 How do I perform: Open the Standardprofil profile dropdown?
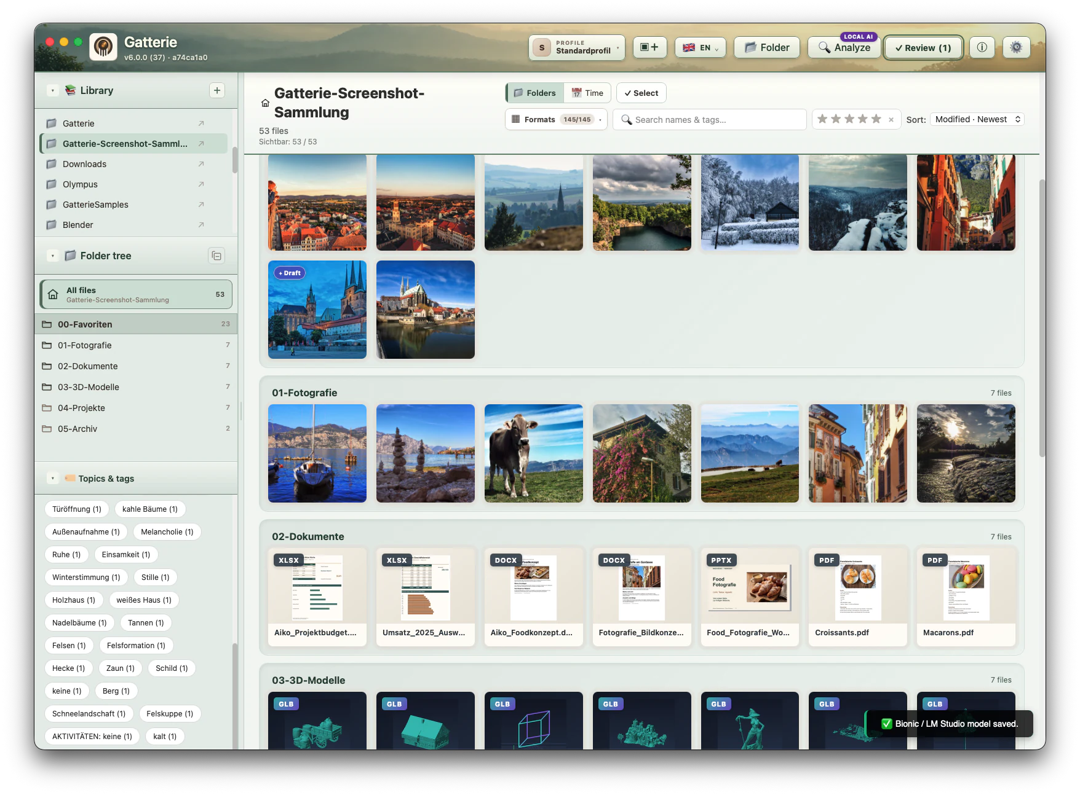click(576, 47)
